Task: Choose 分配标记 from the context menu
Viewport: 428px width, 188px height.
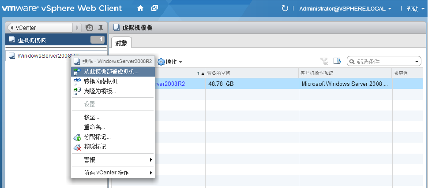Action: (113, 137)
